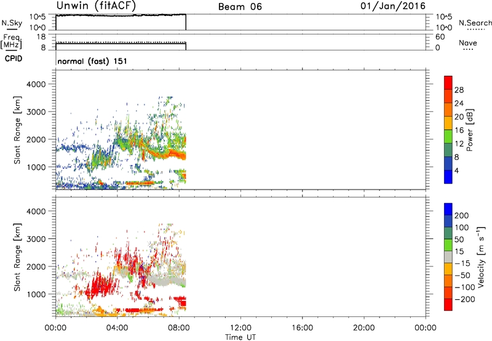Click the "200" velocity scale value
Viewport: 492px width, 341px height.
[462, 215]
